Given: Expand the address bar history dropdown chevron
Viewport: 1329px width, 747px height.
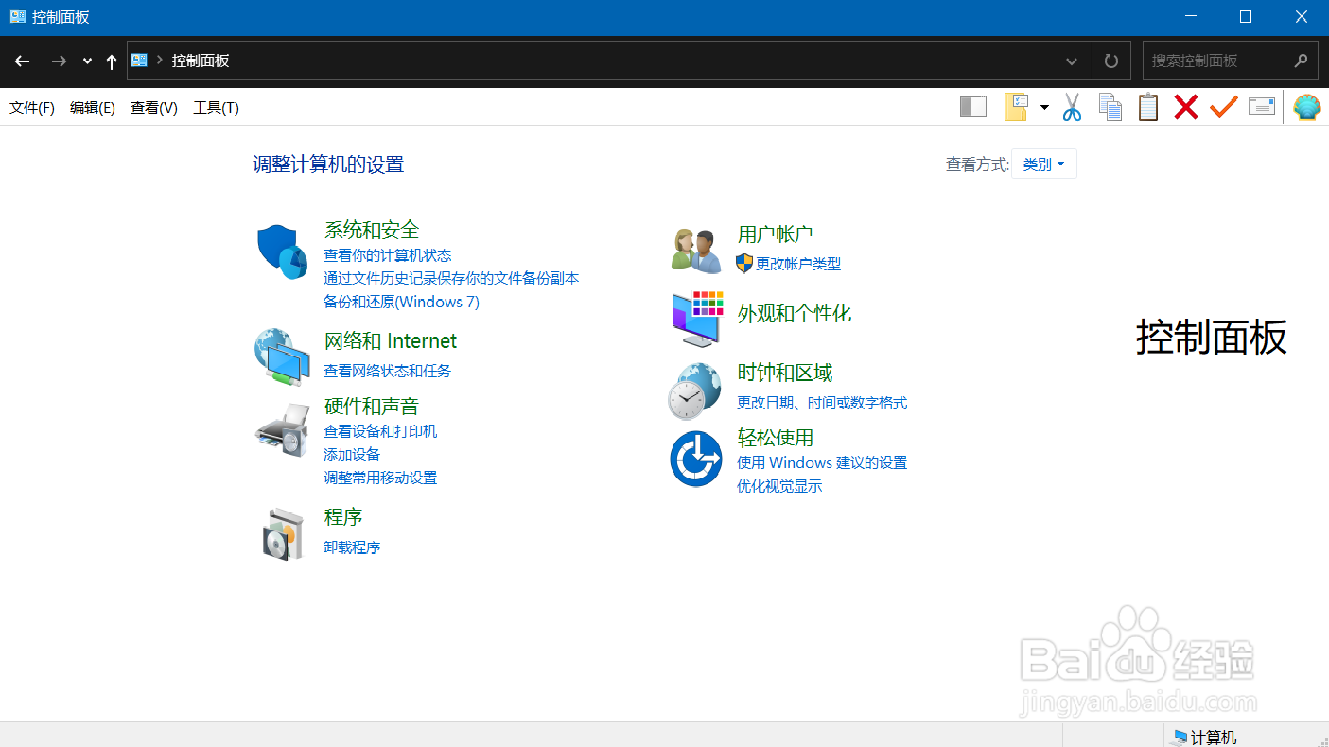Looking at the screenshot, I should pyautogui.click(x=1072, y=61).
